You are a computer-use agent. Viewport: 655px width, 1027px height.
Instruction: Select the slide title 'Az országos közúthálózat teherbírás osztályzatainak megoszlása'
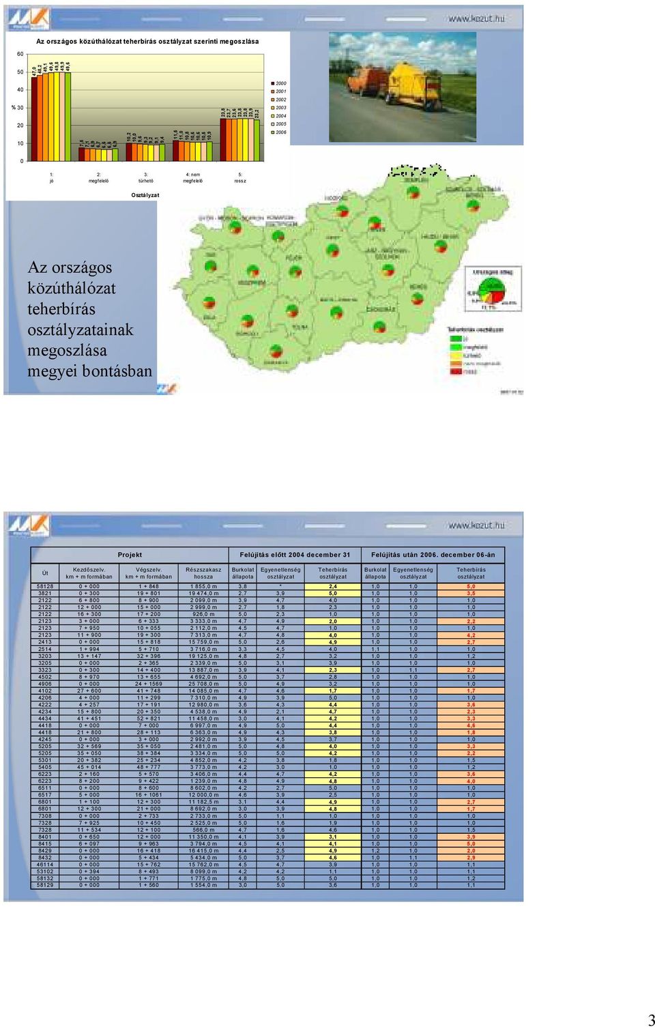(89, 319)
